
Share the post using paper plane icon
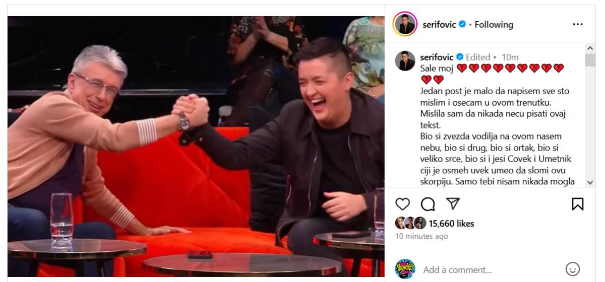(x=453, y=203)
